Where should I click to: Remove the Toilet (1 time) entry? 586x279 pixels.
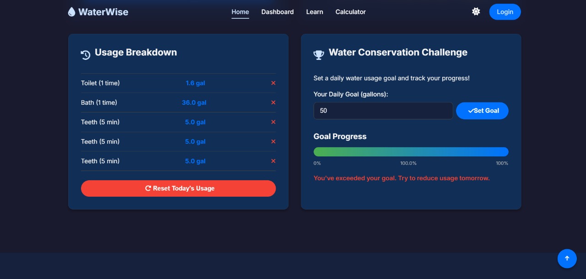click(273, 83)
